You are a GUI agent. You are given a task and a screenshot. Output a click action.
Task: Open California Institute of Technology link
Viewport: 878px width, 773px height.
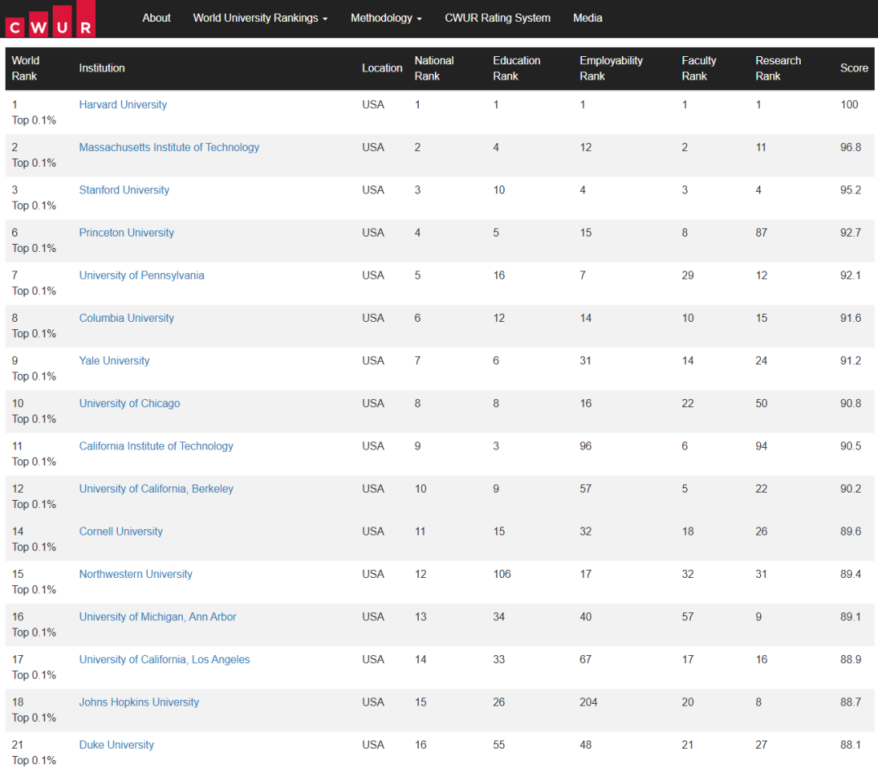click(156, 446)
